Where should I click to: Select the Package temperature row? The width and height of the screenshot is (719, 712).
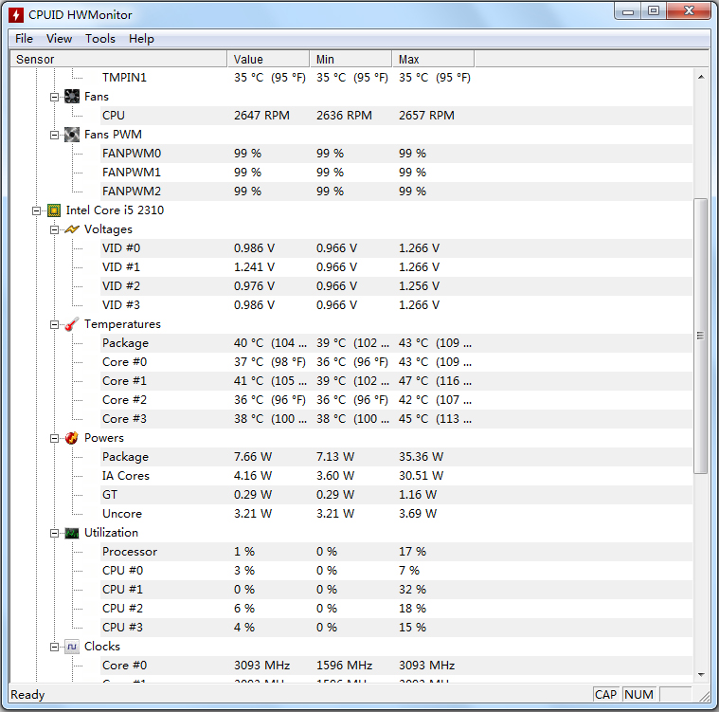click(396, 343)
